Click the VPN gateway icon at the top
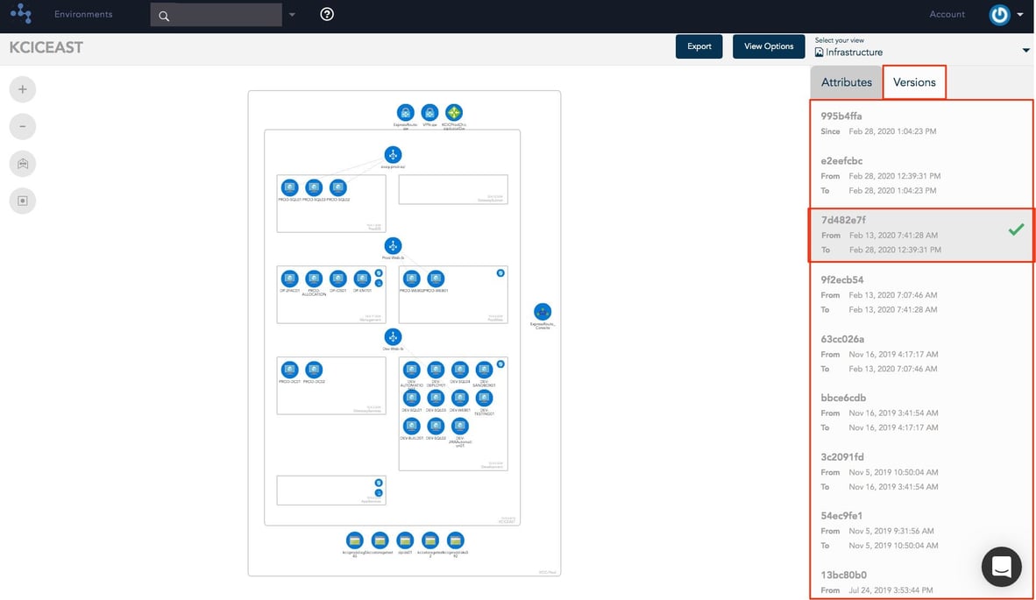 (429, 113)
